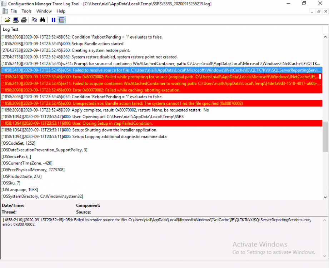The width and height of the screenshot is (329, 268).
Task: Open the Tools menu
Action: coord(26,11)
